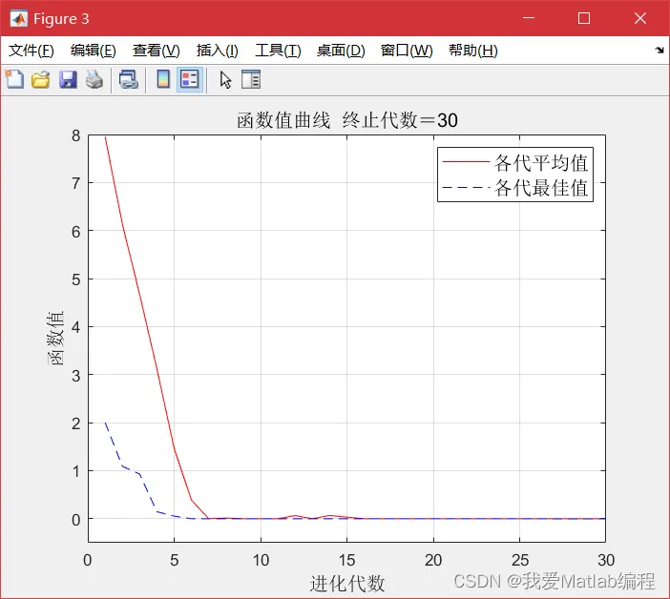The image size is (670, 599).
Task: Click the plot title 函数值曲线 终止代数=30
Action: pyautogui.click(x=347, y=120)
